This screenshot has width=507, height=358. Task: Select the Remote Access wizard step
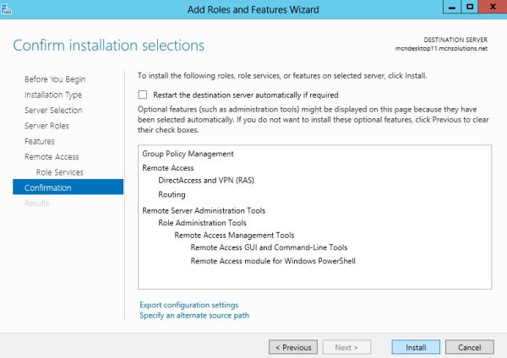[x=52, y=157]
